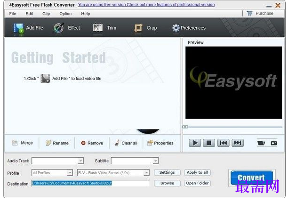Open the Option menu
288x201 pixels.
tap(65, 14)
